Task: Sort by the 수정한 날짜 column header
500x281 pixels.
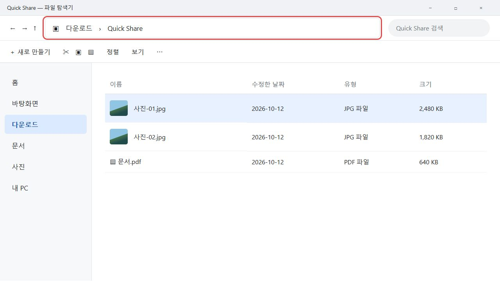Action: pos(268,84)
